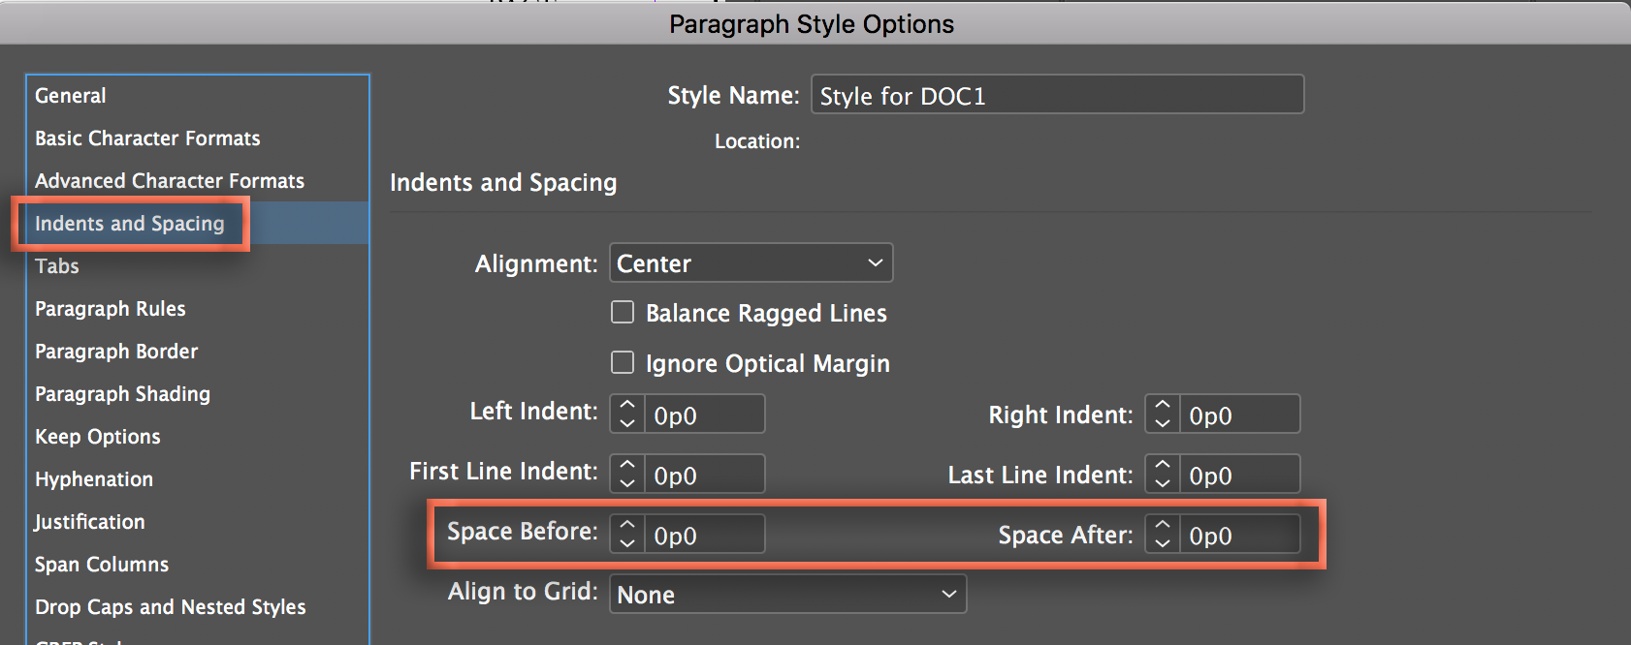Switch to the Tabs category
1631x645 pixels.
[57, 266]
